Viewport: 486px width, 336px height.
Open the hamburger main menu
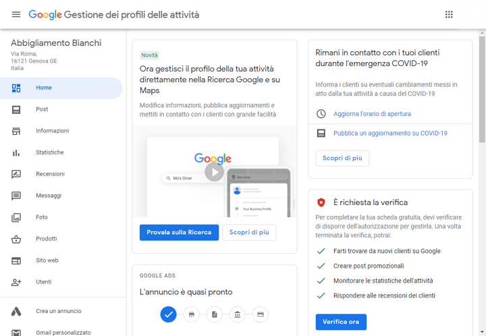[x=16, y=15]
